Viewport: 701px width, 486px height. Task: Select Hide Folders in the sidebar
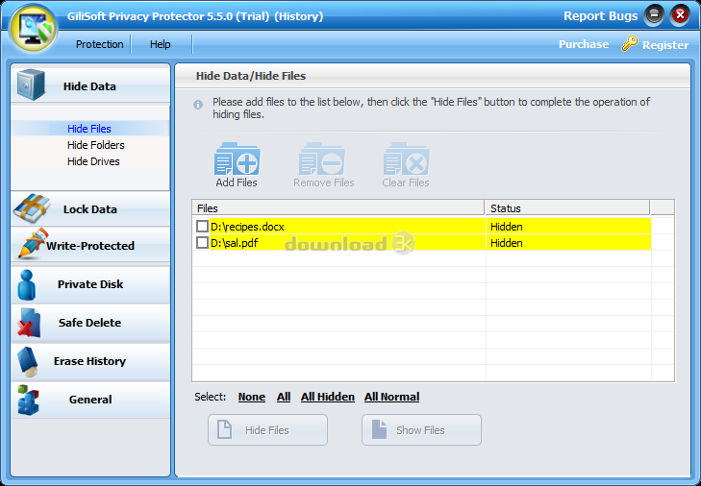coord(95,145)
